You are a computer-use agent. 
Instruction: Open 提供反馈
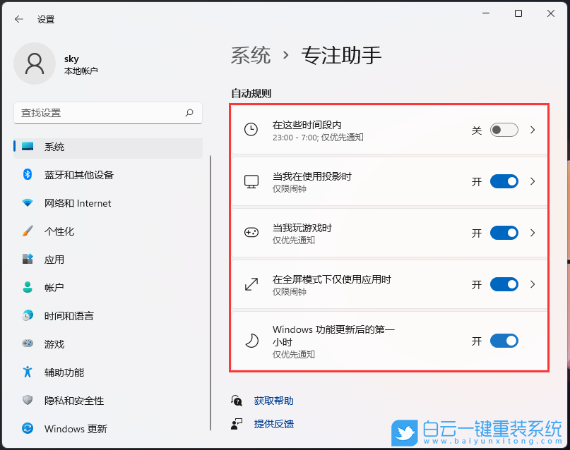click(x=273, y=425)
